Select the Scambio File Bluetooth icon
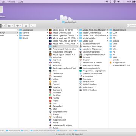136x136 pixels. click(x=80, y=74)
